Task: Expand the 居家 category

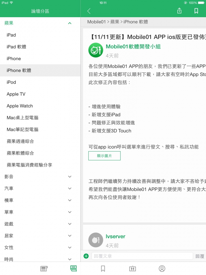Action: point(40,236)
